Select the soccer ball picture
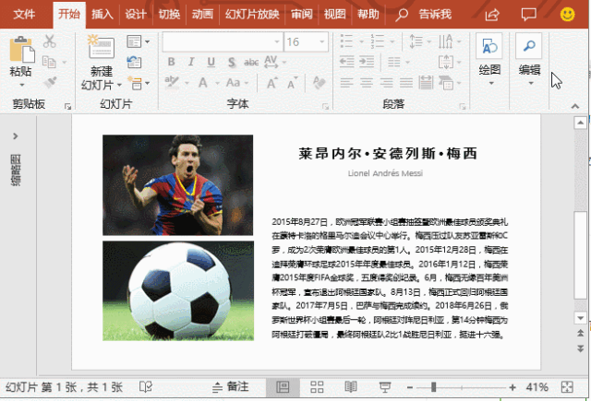The image size is (591, 401). [x=178, y=290]
